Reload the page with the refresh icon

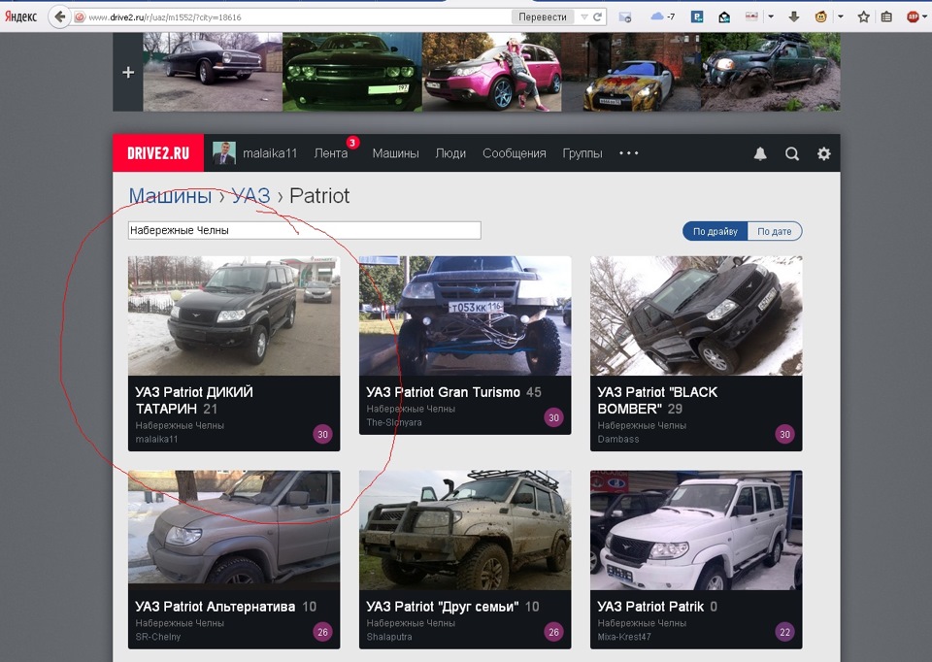click(597, 17)
